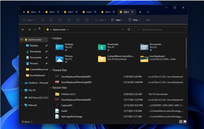Viewport: 204px width, 129px height.
Task: Open touchkeyboard folder tile
Action: [x=158, y=58]
